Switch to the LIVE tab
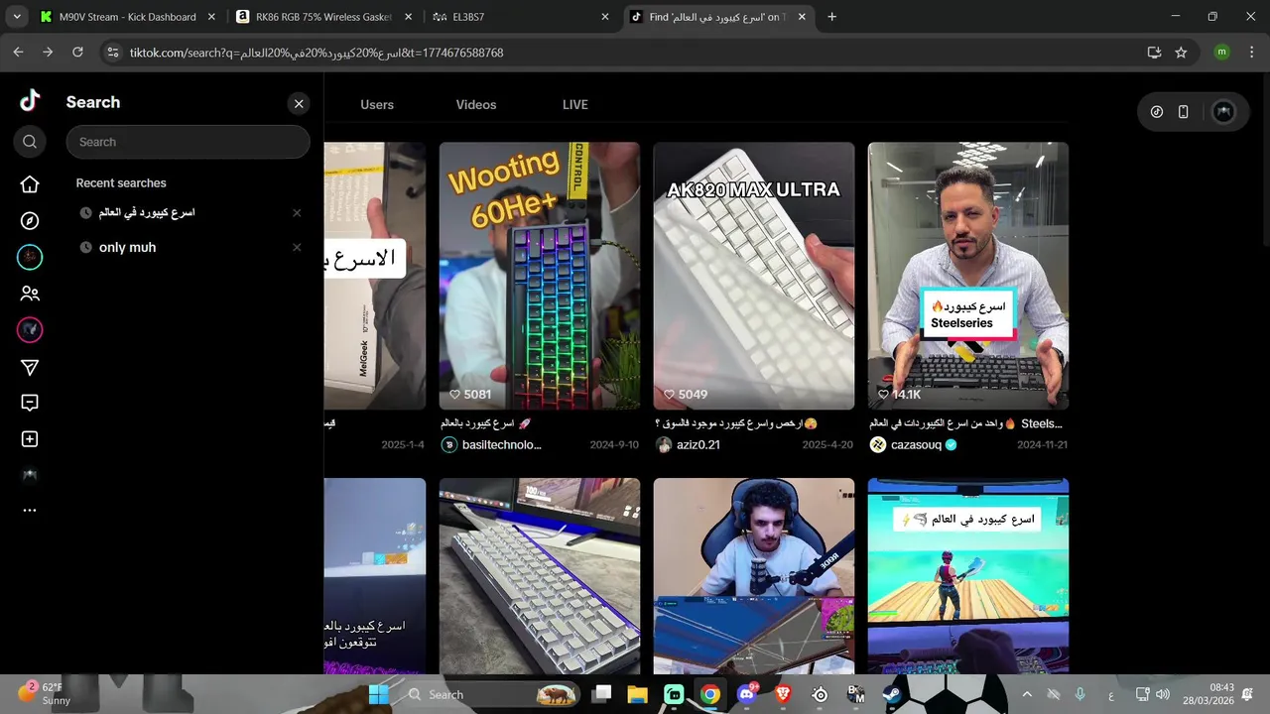 [575, 104]
